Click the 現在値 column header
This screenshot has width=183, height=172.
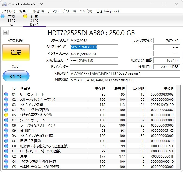click(x=97, y=88)
